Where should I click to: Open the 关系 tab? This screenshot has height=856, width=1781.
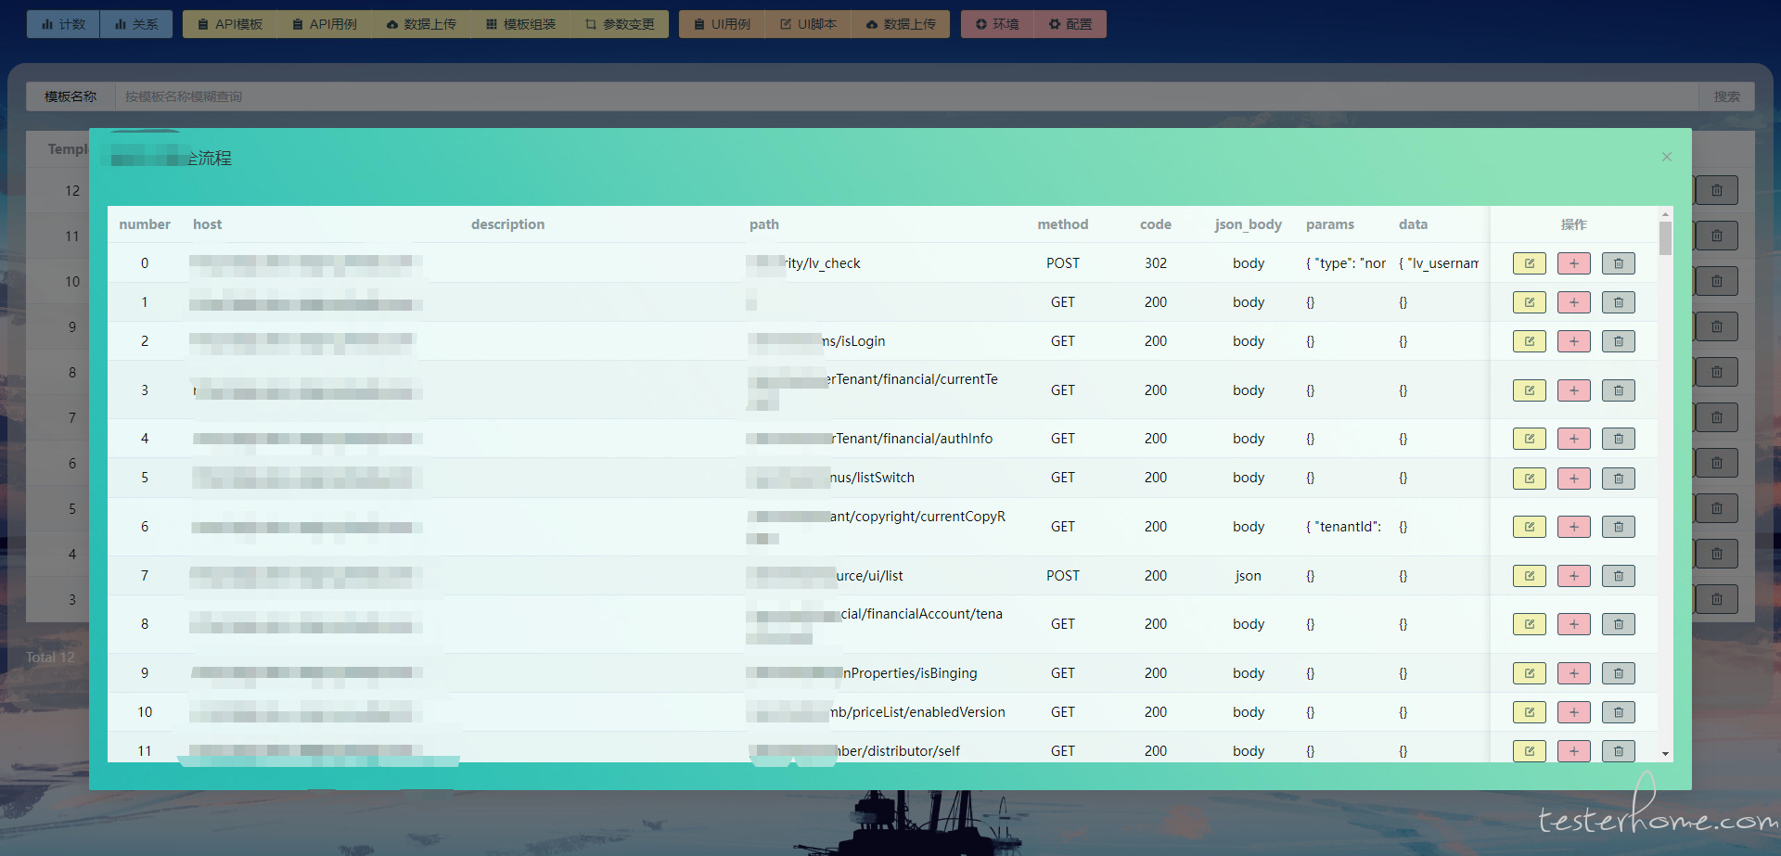pos(136,24)
